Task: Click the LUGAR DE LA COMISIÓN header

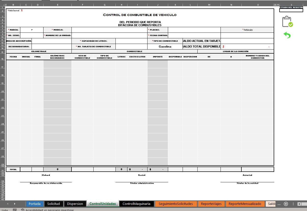Action: [x=236, y=51]
